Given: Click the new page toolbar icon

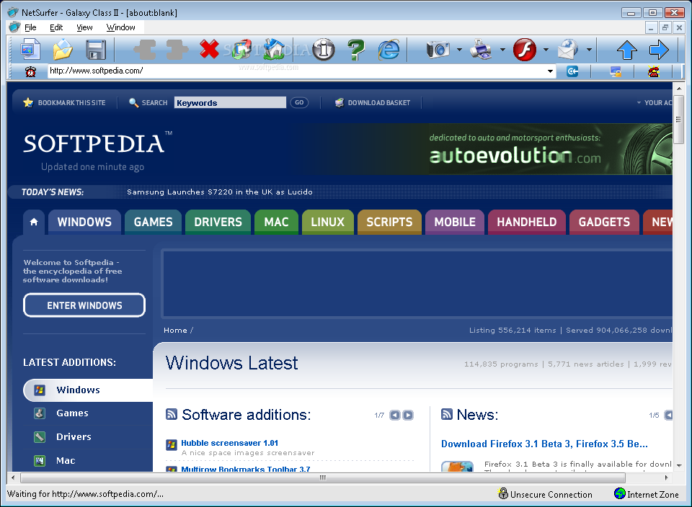Looking at the screenshot, I should coord(30,50).
